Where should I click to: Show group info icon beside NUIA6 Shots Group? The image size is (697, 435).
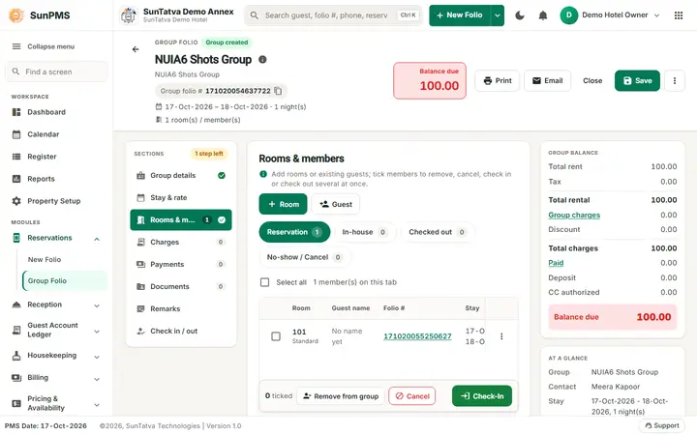(262, 60)
